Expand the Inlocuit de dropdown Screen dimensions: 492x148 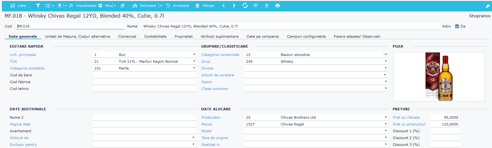(193, 137)
